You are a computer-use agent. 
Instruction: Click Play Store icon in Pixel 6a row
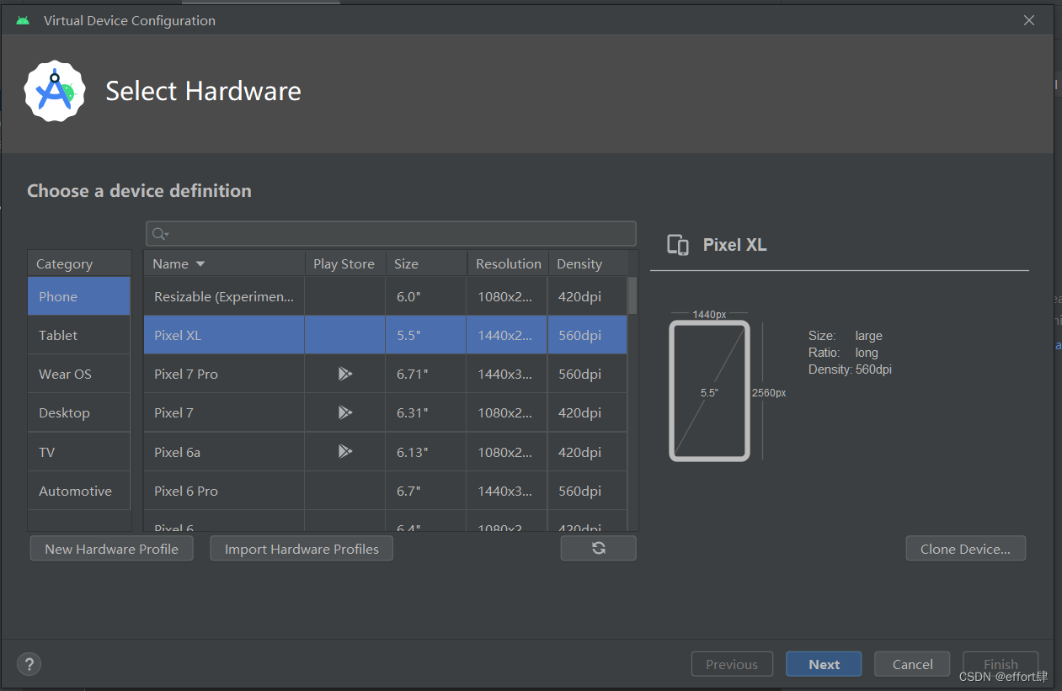(344, 452)
